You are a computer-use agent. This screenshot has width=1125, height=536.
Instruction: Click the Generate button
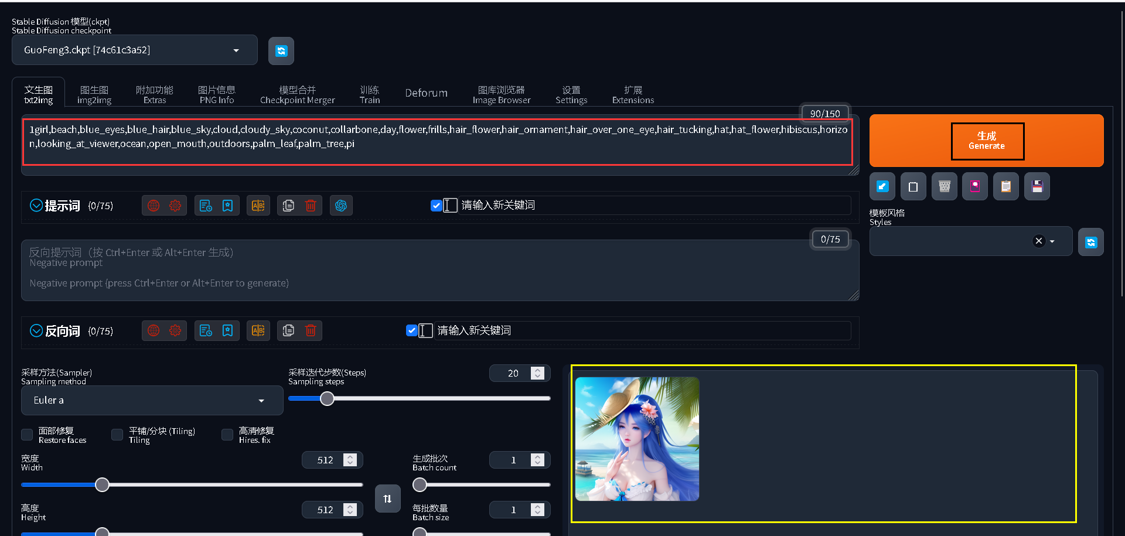987,141
